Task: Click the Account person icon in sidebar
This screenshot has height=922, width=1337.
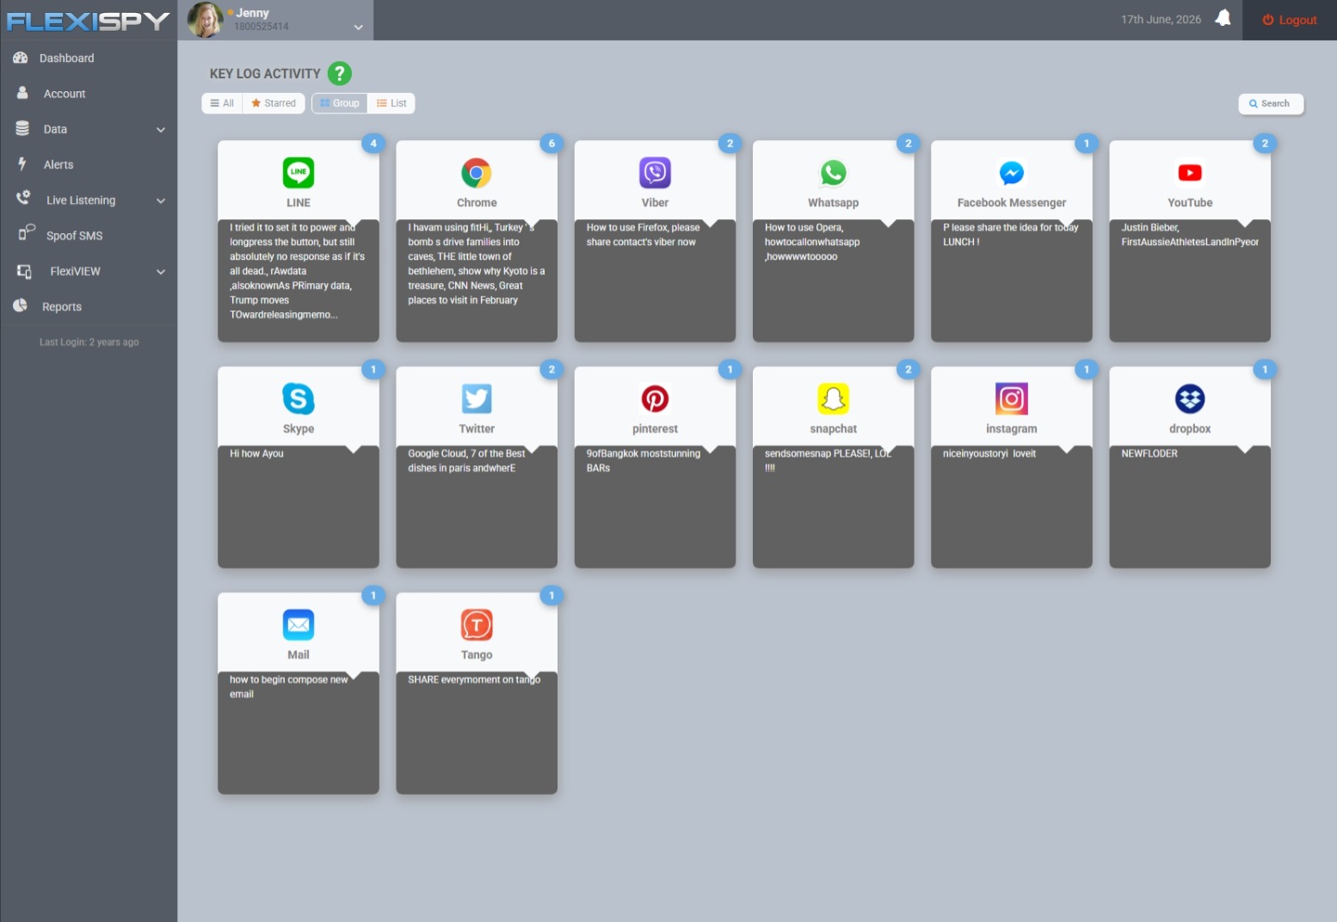Action: [22, 93]
